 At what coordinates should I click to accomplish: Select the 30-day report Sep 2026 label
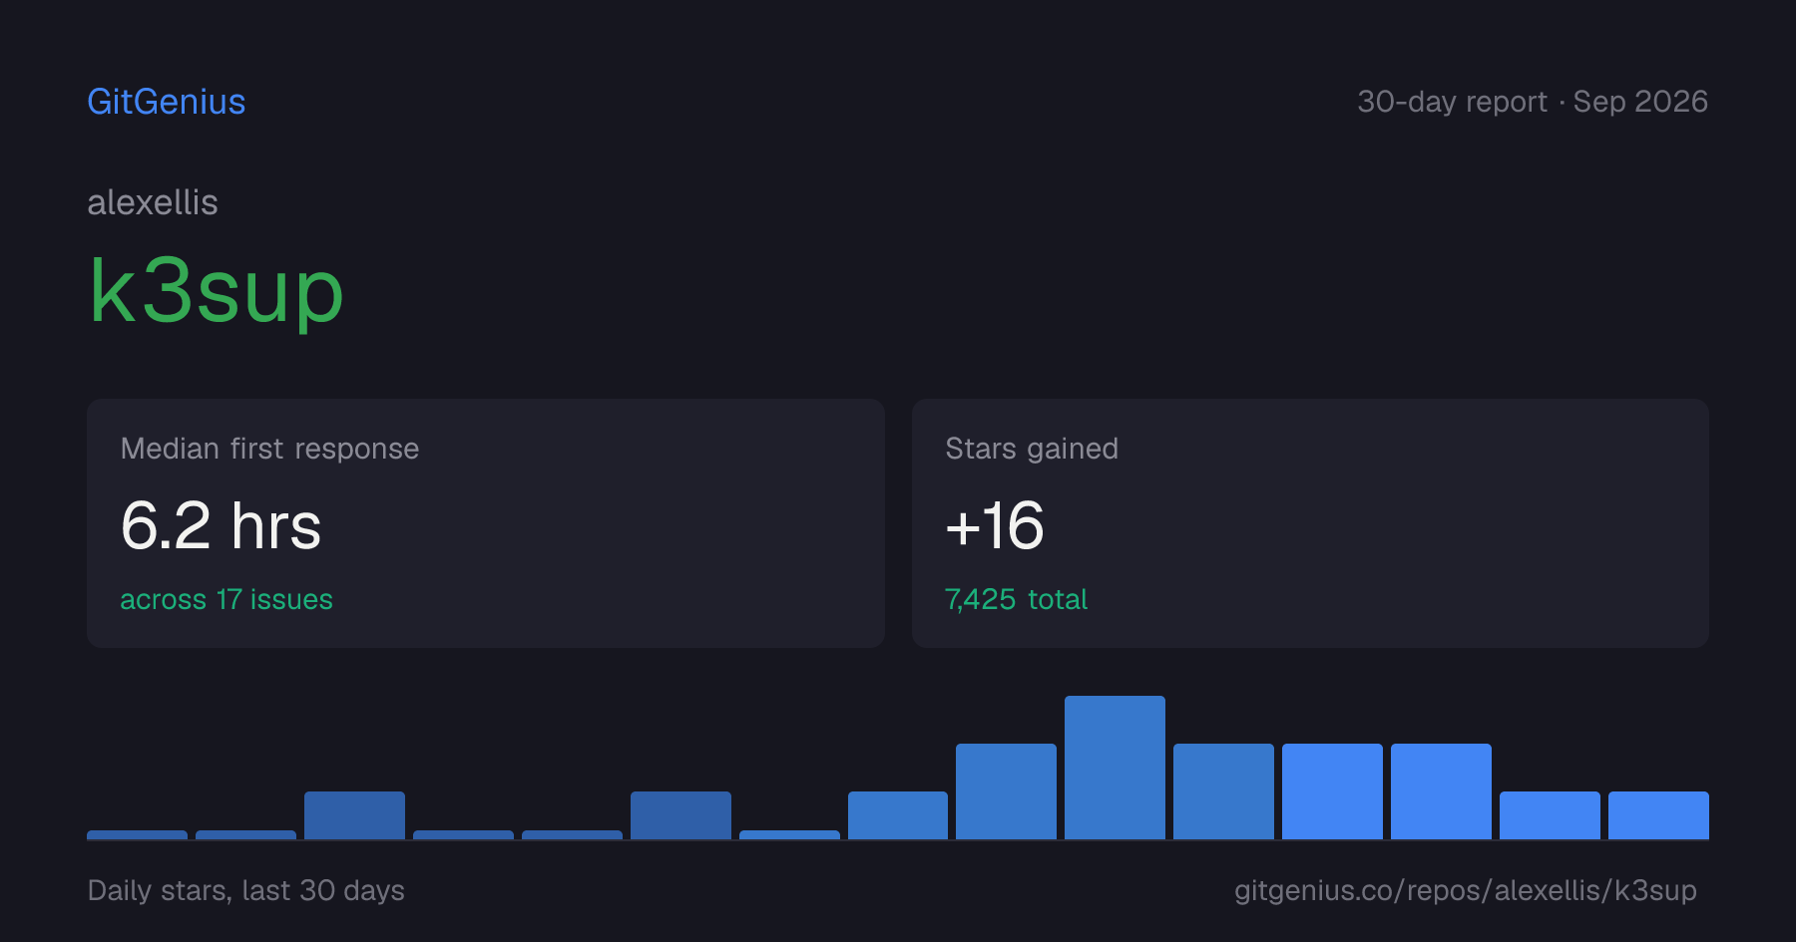click(x=1533, y=102)
